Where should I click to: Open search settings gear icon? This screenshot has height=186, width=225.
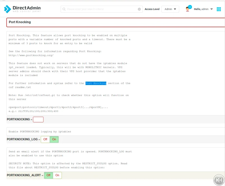[139, 9]
